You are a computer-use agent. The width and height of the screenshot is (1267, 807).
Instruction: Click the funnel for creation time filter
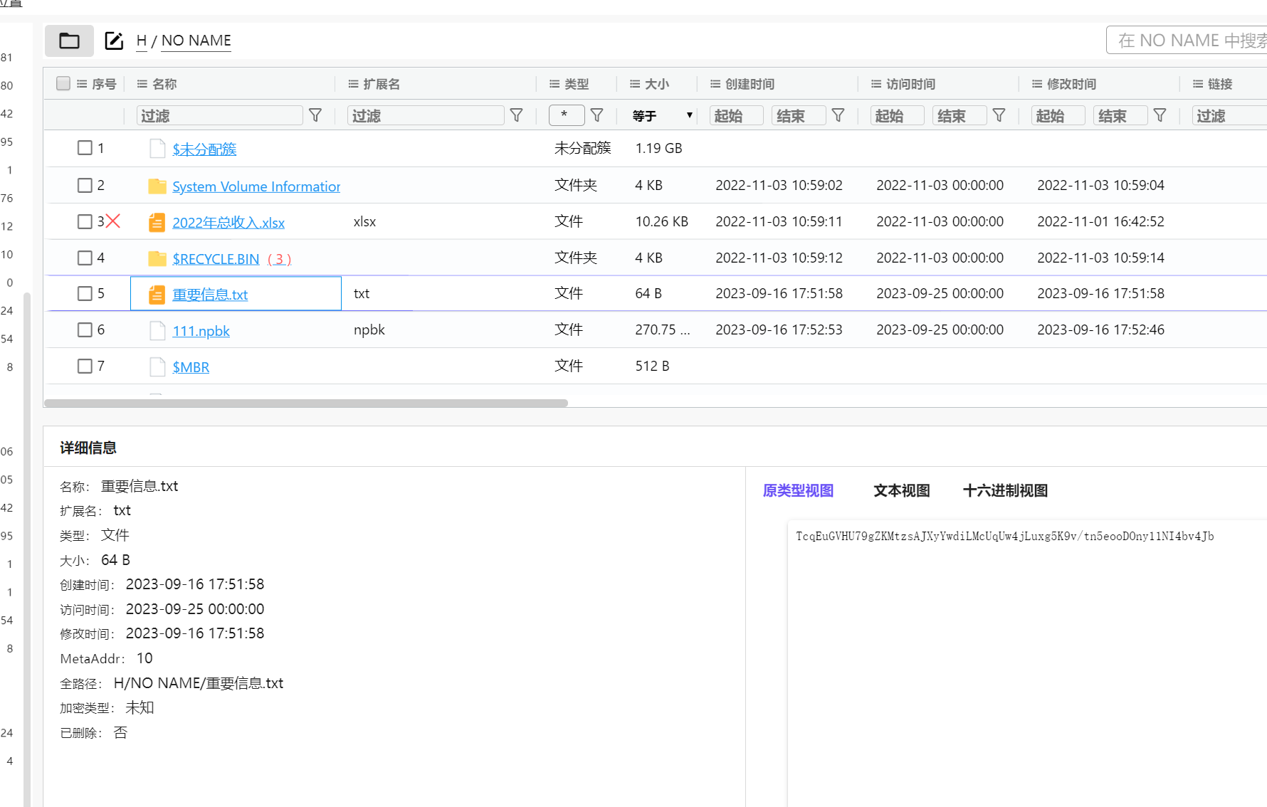838,115
